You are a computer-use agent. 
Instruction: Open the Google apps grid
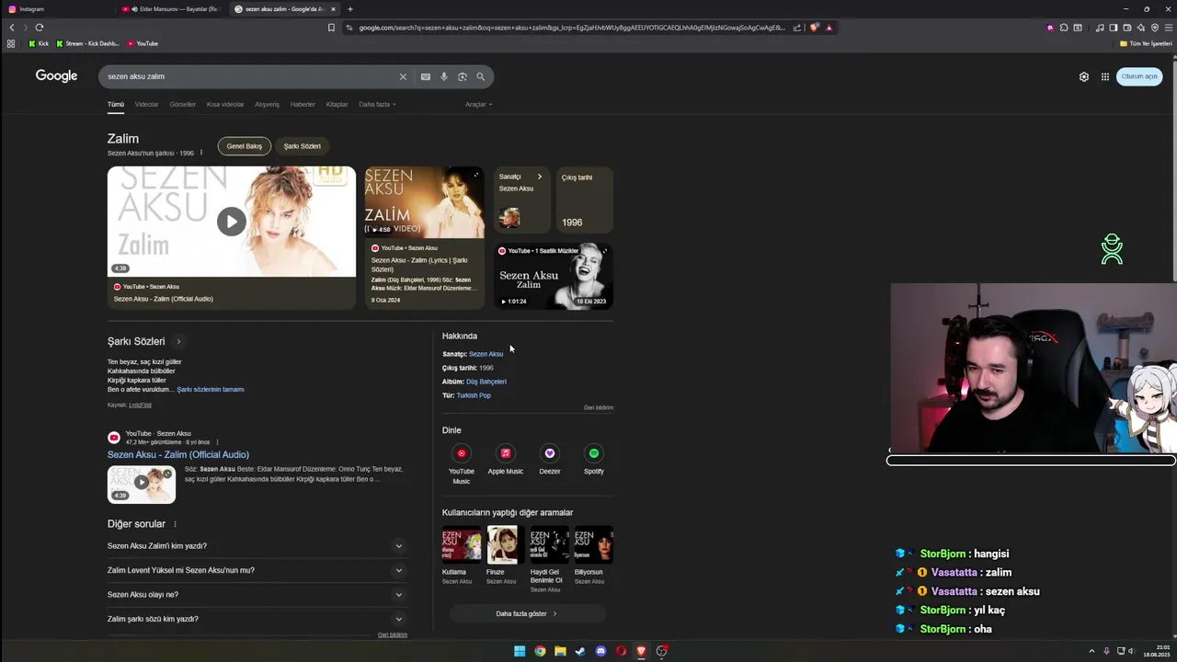tap(1105, 76)
